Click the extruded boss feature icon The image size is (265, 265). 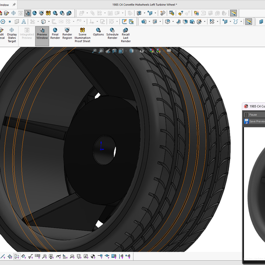144,22
